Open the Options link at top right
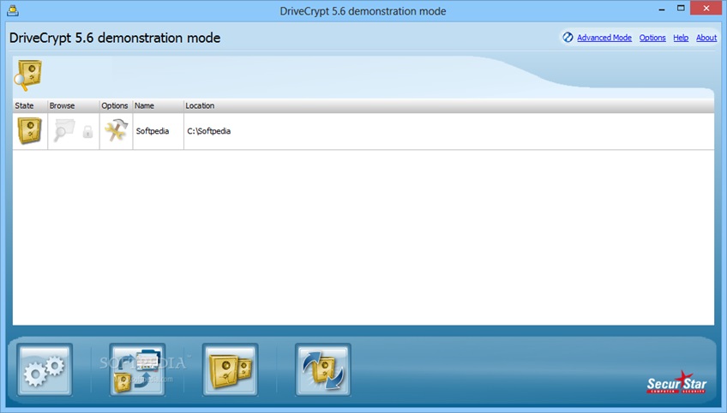This screenshot has height=413, width=727. click(652, 38)
